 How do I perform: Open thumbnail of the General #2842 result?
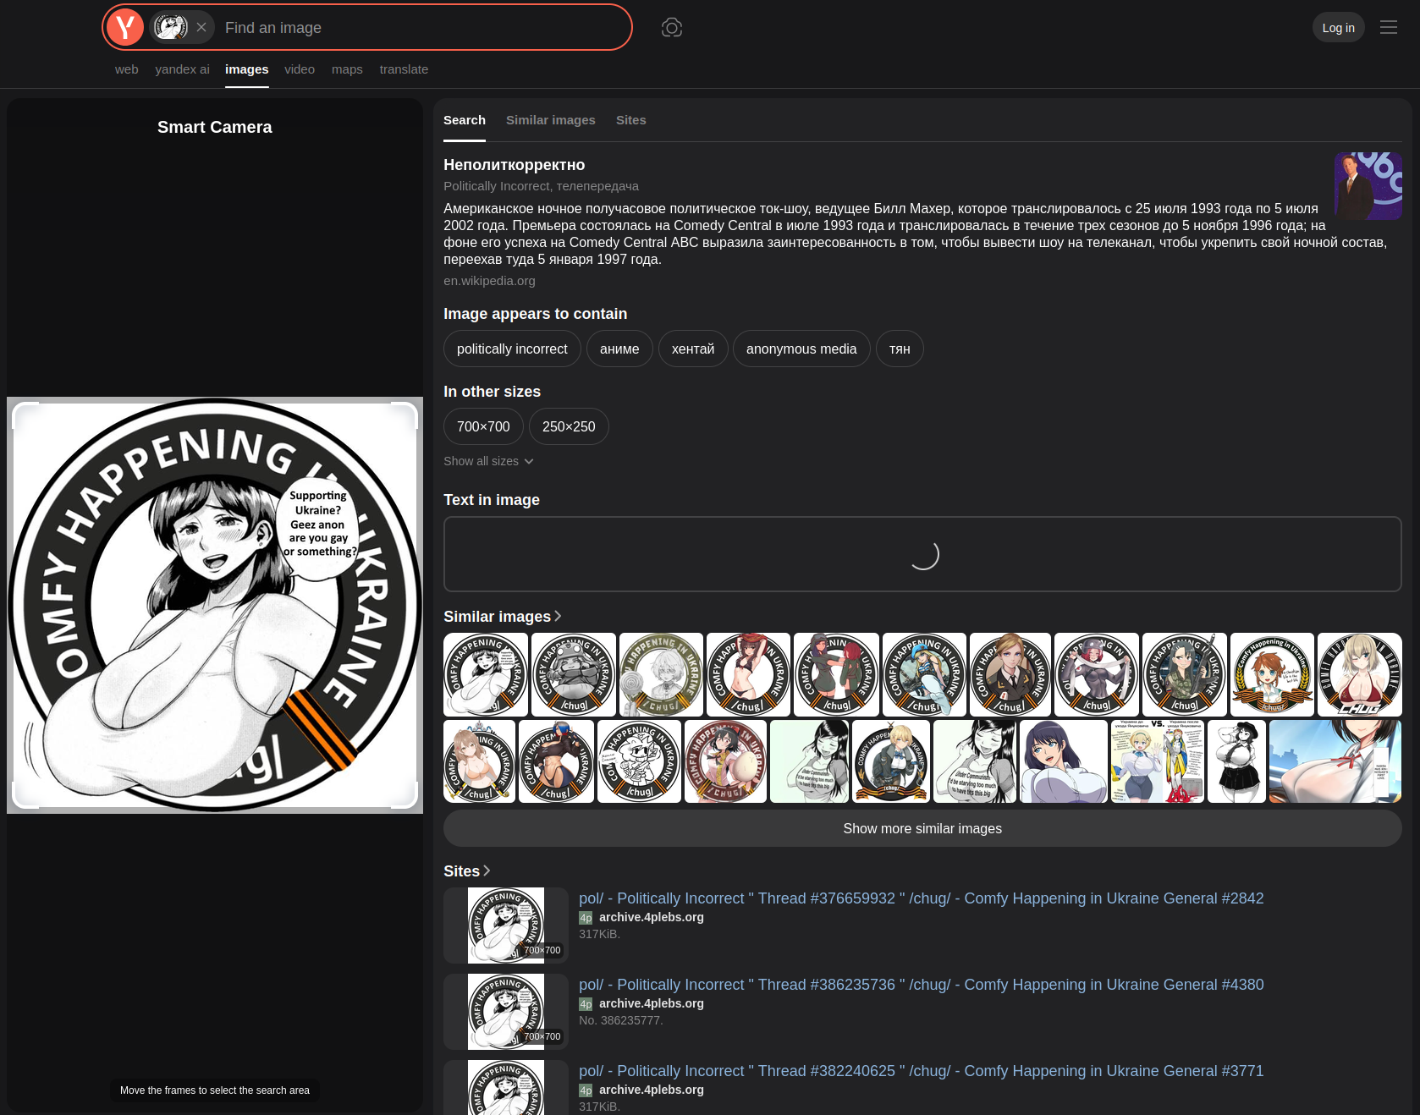pos(506,926)
